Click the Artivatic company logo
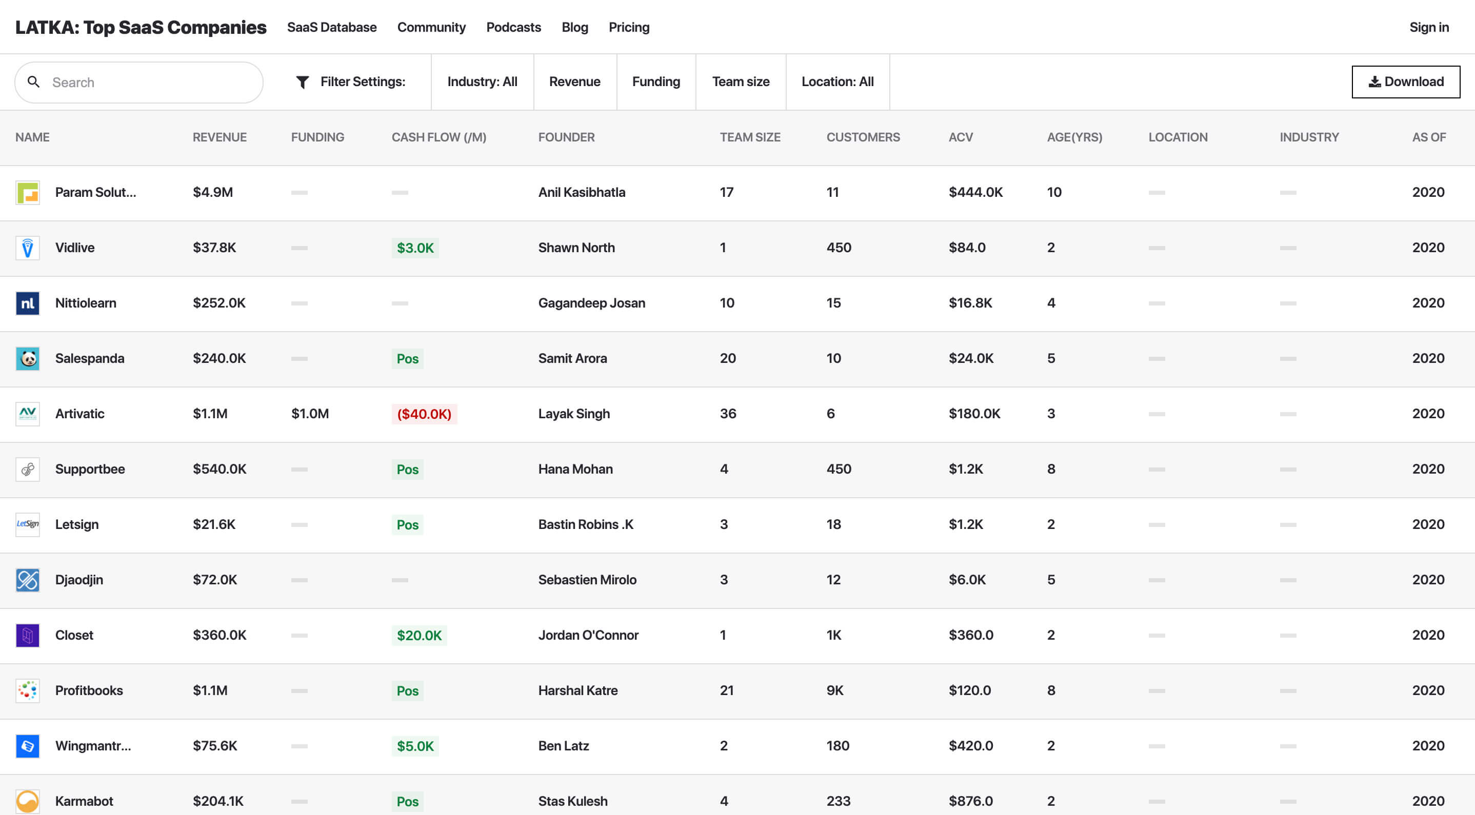 click(x=28, y=414)
